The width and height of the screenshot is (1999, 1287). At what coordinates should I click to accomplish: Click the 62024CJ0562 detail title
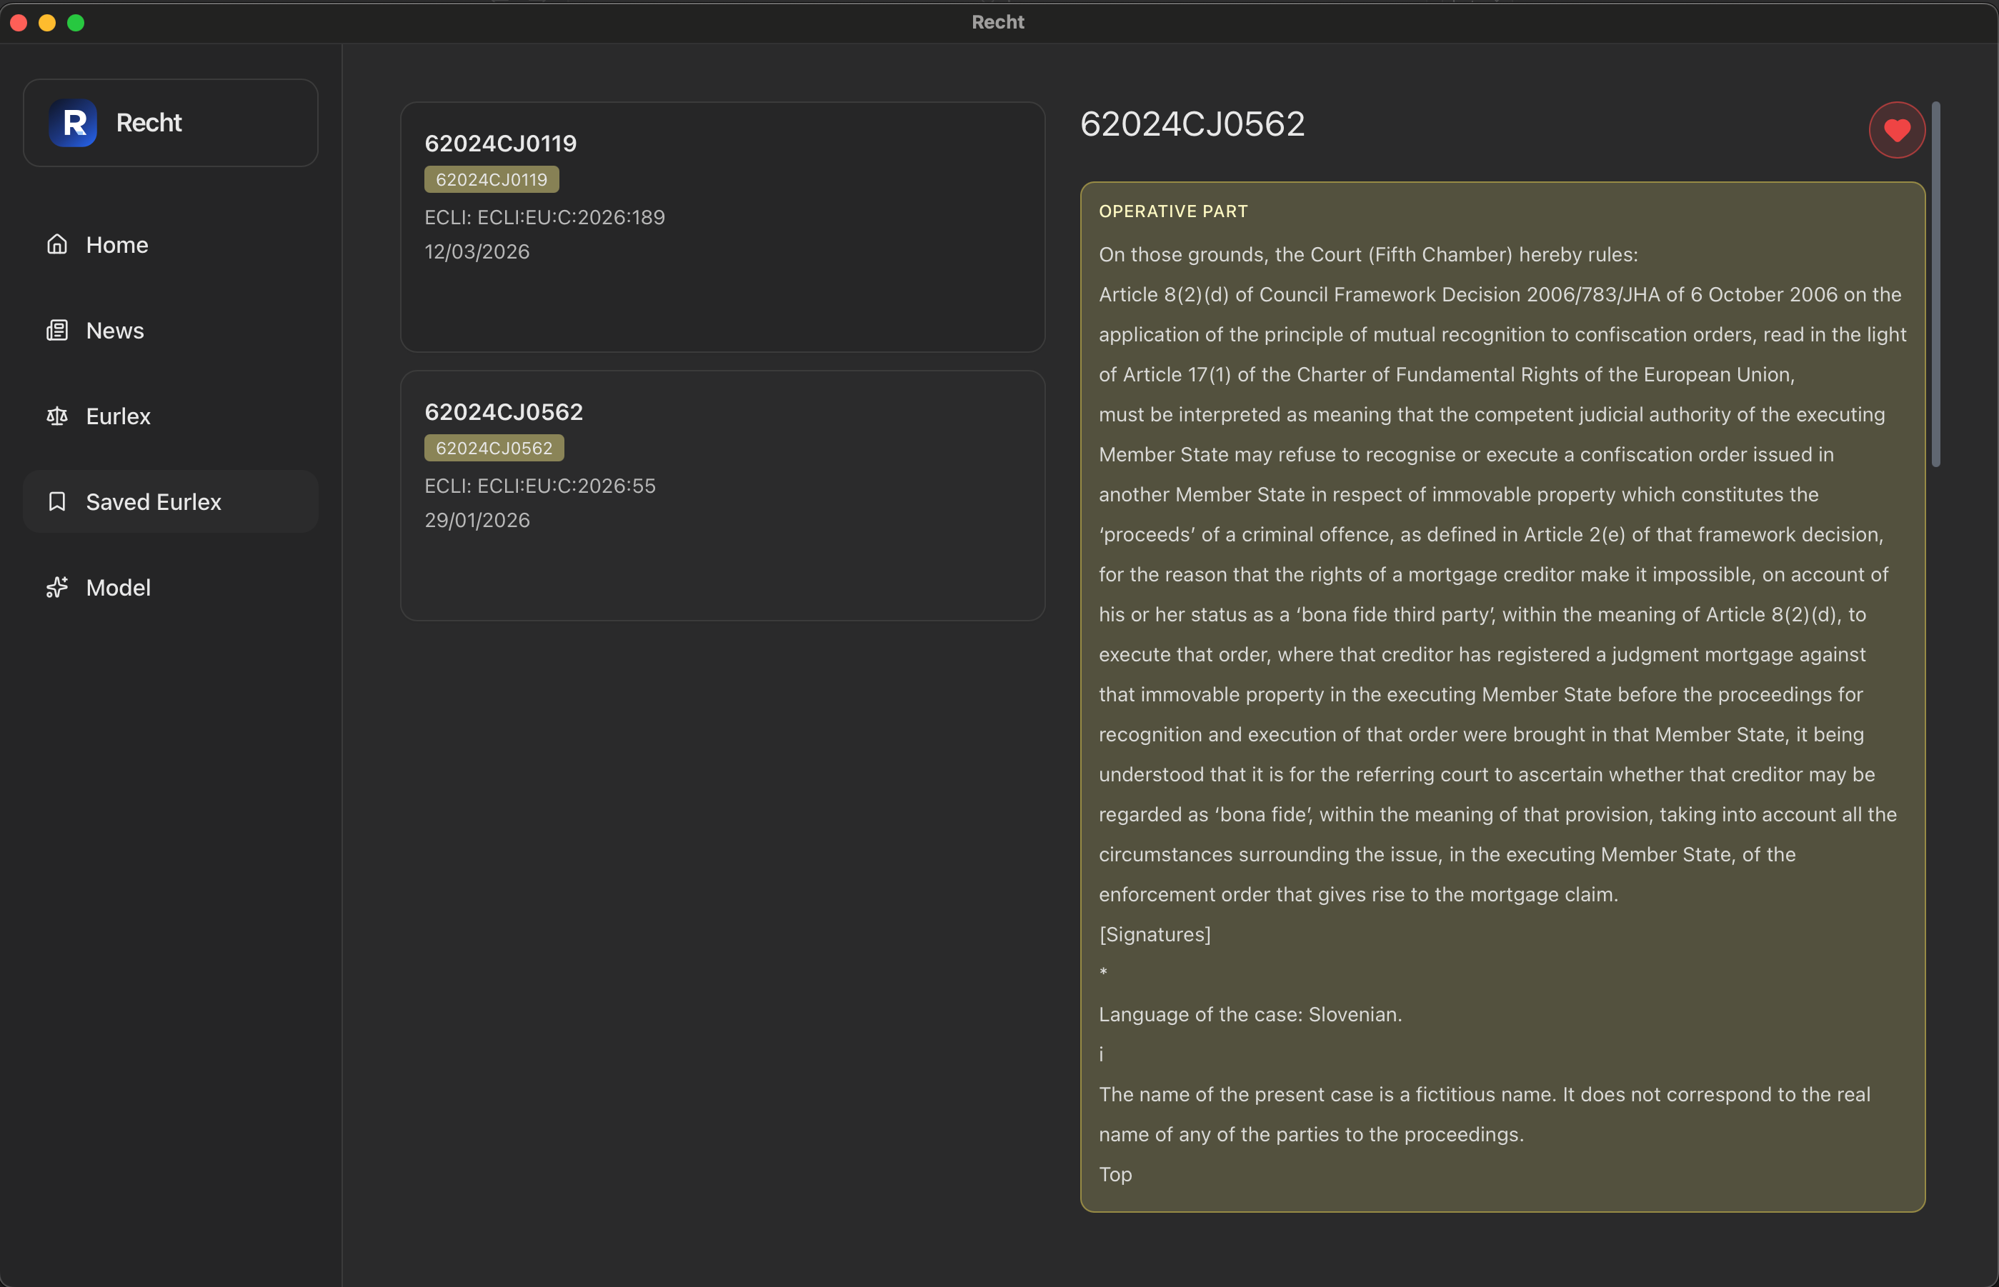[1192, 124]
